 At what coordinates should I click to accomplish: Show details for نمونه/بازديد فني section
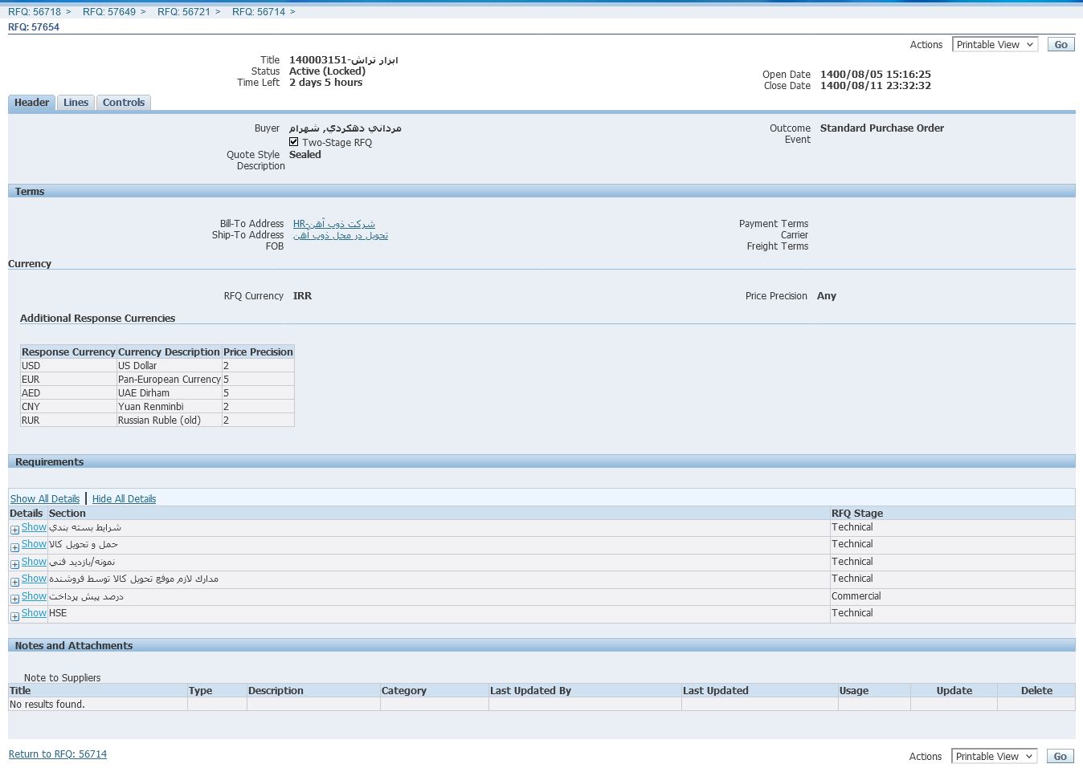tap(34, 562)
